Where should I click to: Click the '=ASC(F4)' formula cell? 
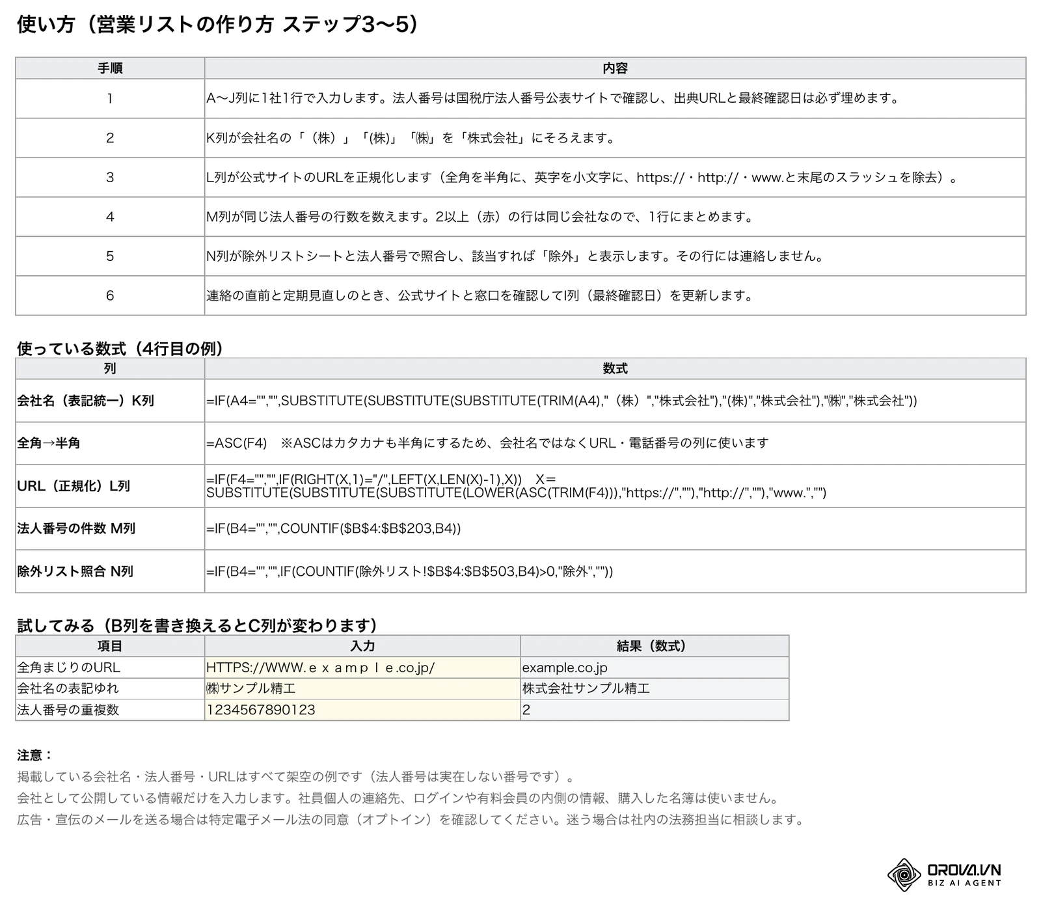pos(615,443)
